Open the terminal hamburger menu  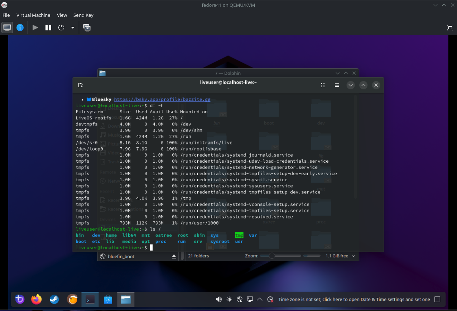337,85
